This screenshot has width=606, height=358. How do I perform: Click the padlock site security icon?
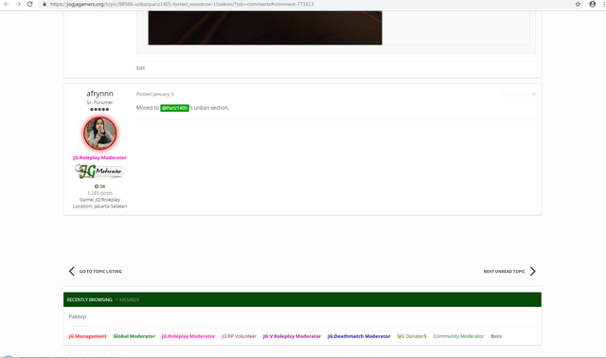[x=45, y=4]
